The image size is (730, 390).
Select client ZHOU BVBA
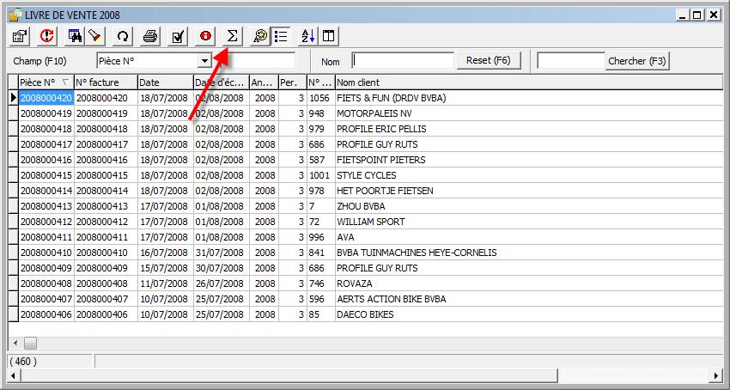361,206
